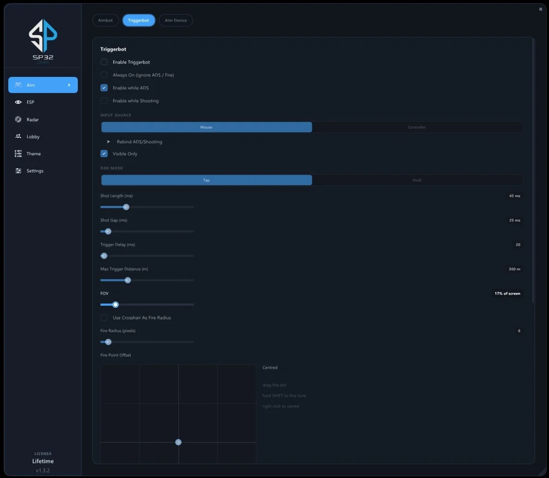Open the ESP eye icon
This screenshot has height=478, width=549.
pos(18,102)
